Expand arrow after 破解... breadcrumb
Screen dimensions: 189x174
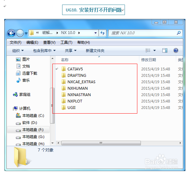click(57, 33)
